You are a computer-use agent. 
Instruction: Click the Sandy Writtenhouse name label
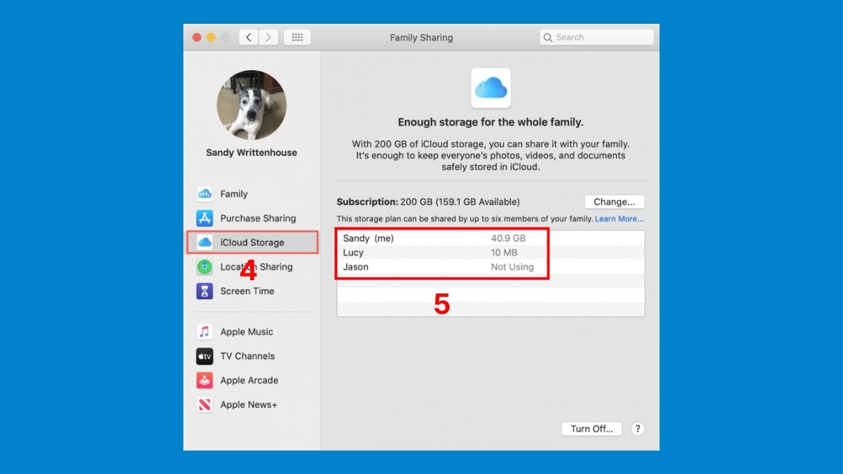(x=251, y=152)
